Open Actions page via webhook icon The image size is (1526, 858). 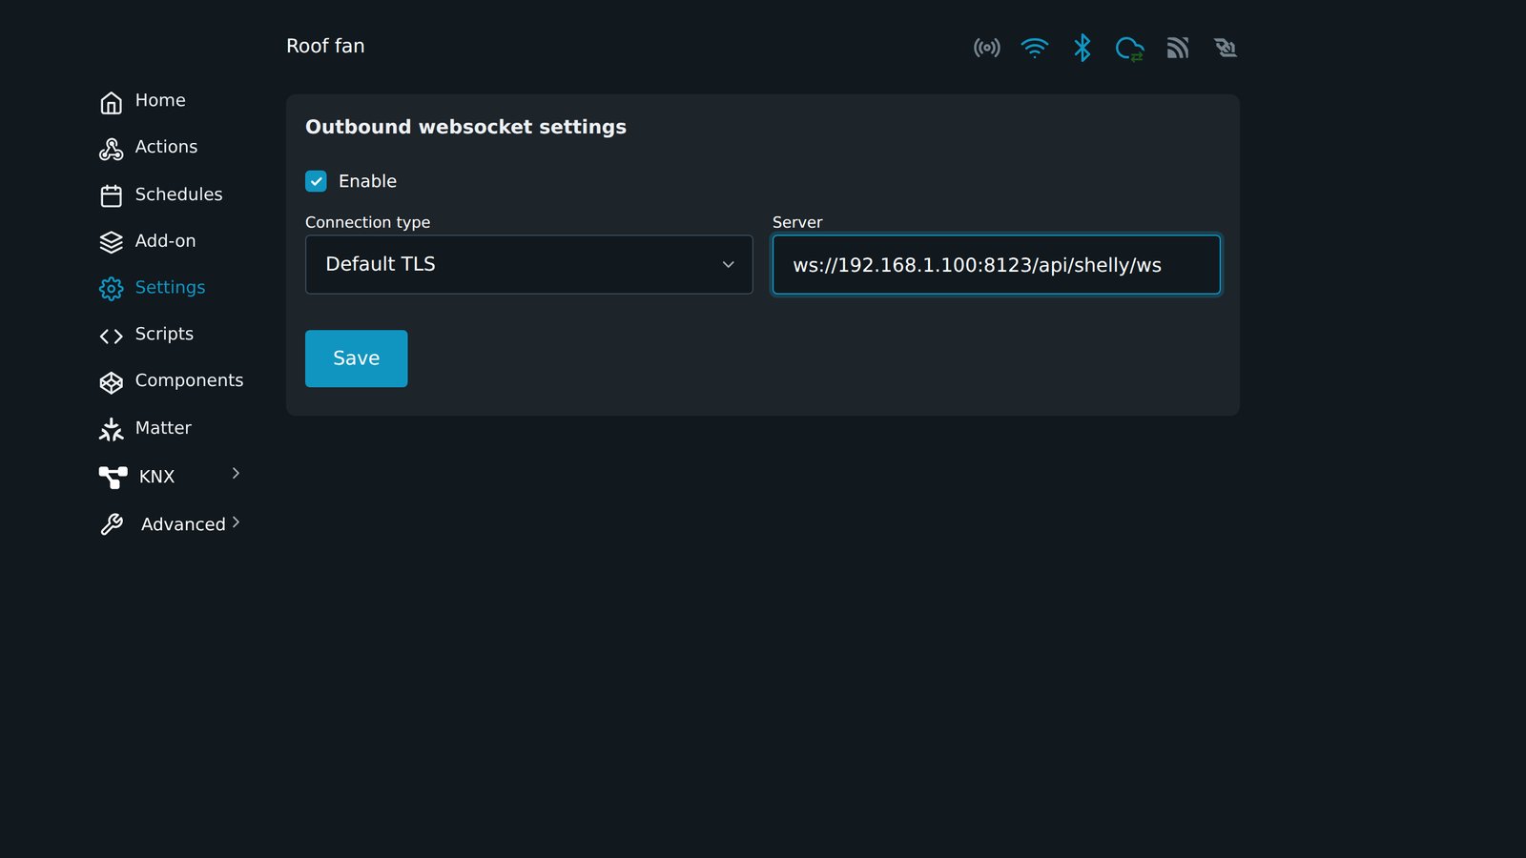[112, 149]
